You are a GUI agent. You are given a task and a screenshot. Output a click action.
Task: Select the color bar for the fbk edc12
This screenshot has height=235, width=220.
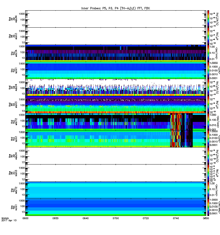pos(208,190)
